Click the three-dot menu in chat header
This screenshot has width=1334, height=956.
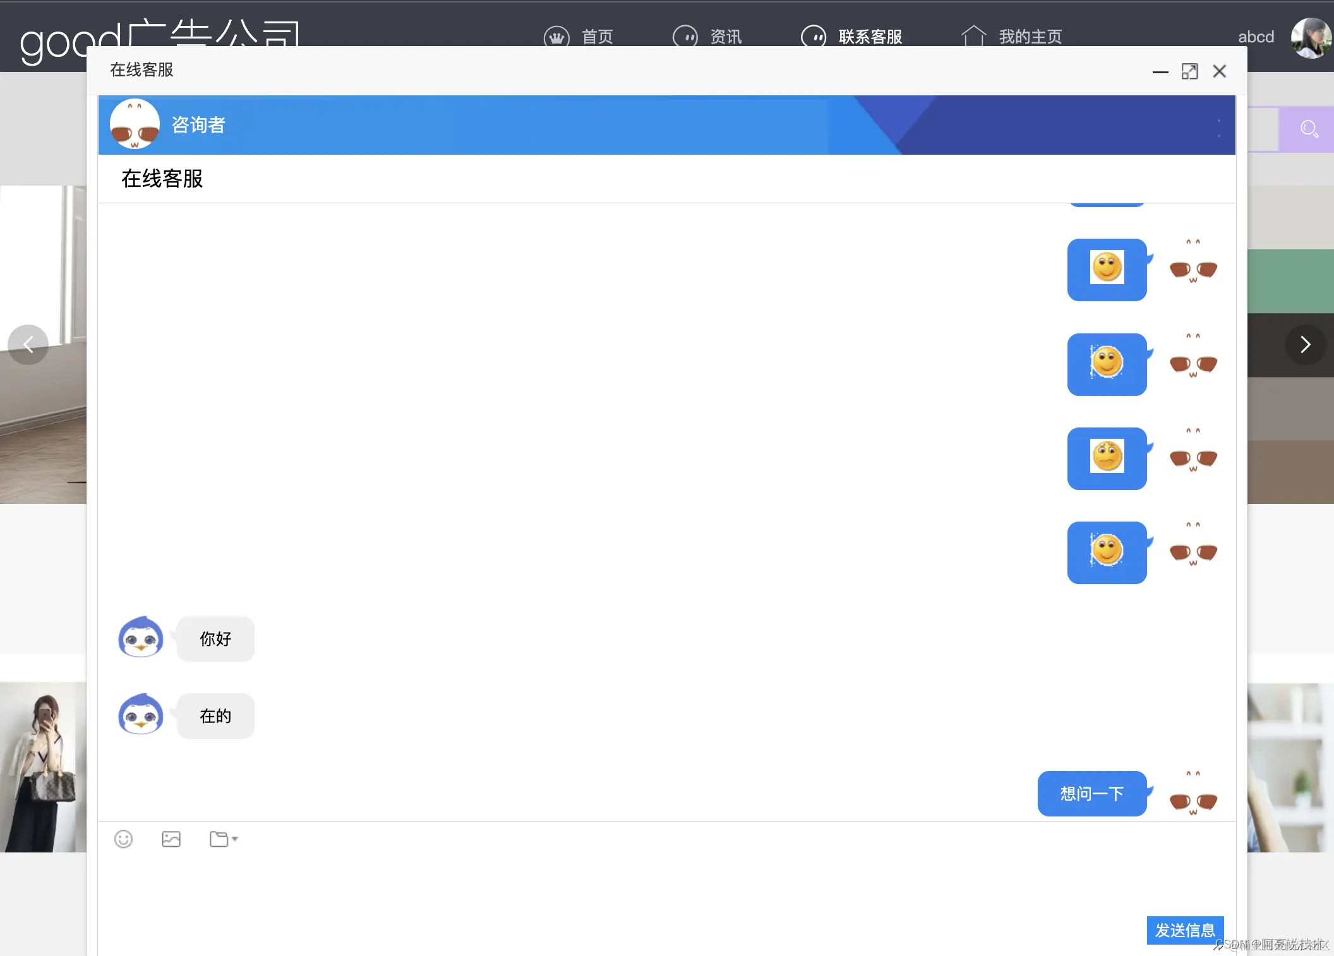click(1218, 128)
